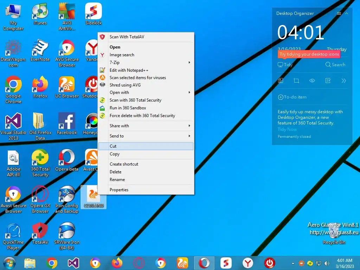Choose Delete in the context menu
The image size is (360, 270).
click(x=146, y=172)
